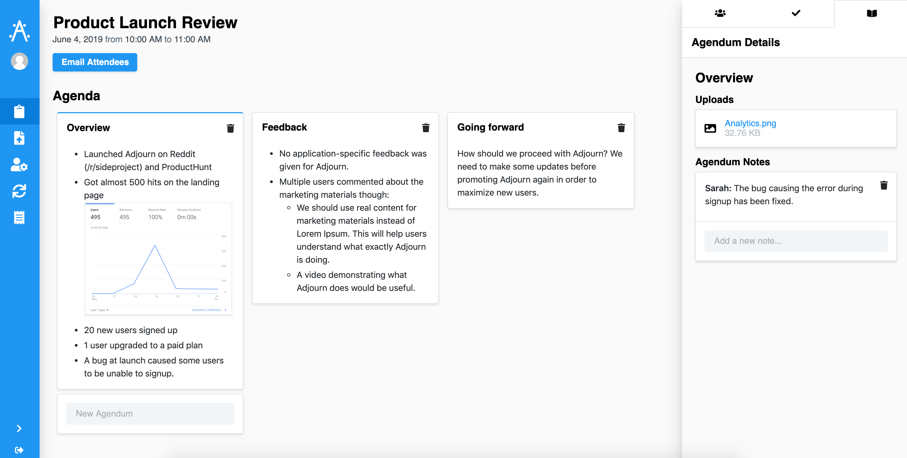Expand the sidebar with chevron arrow

click(19, 428)
